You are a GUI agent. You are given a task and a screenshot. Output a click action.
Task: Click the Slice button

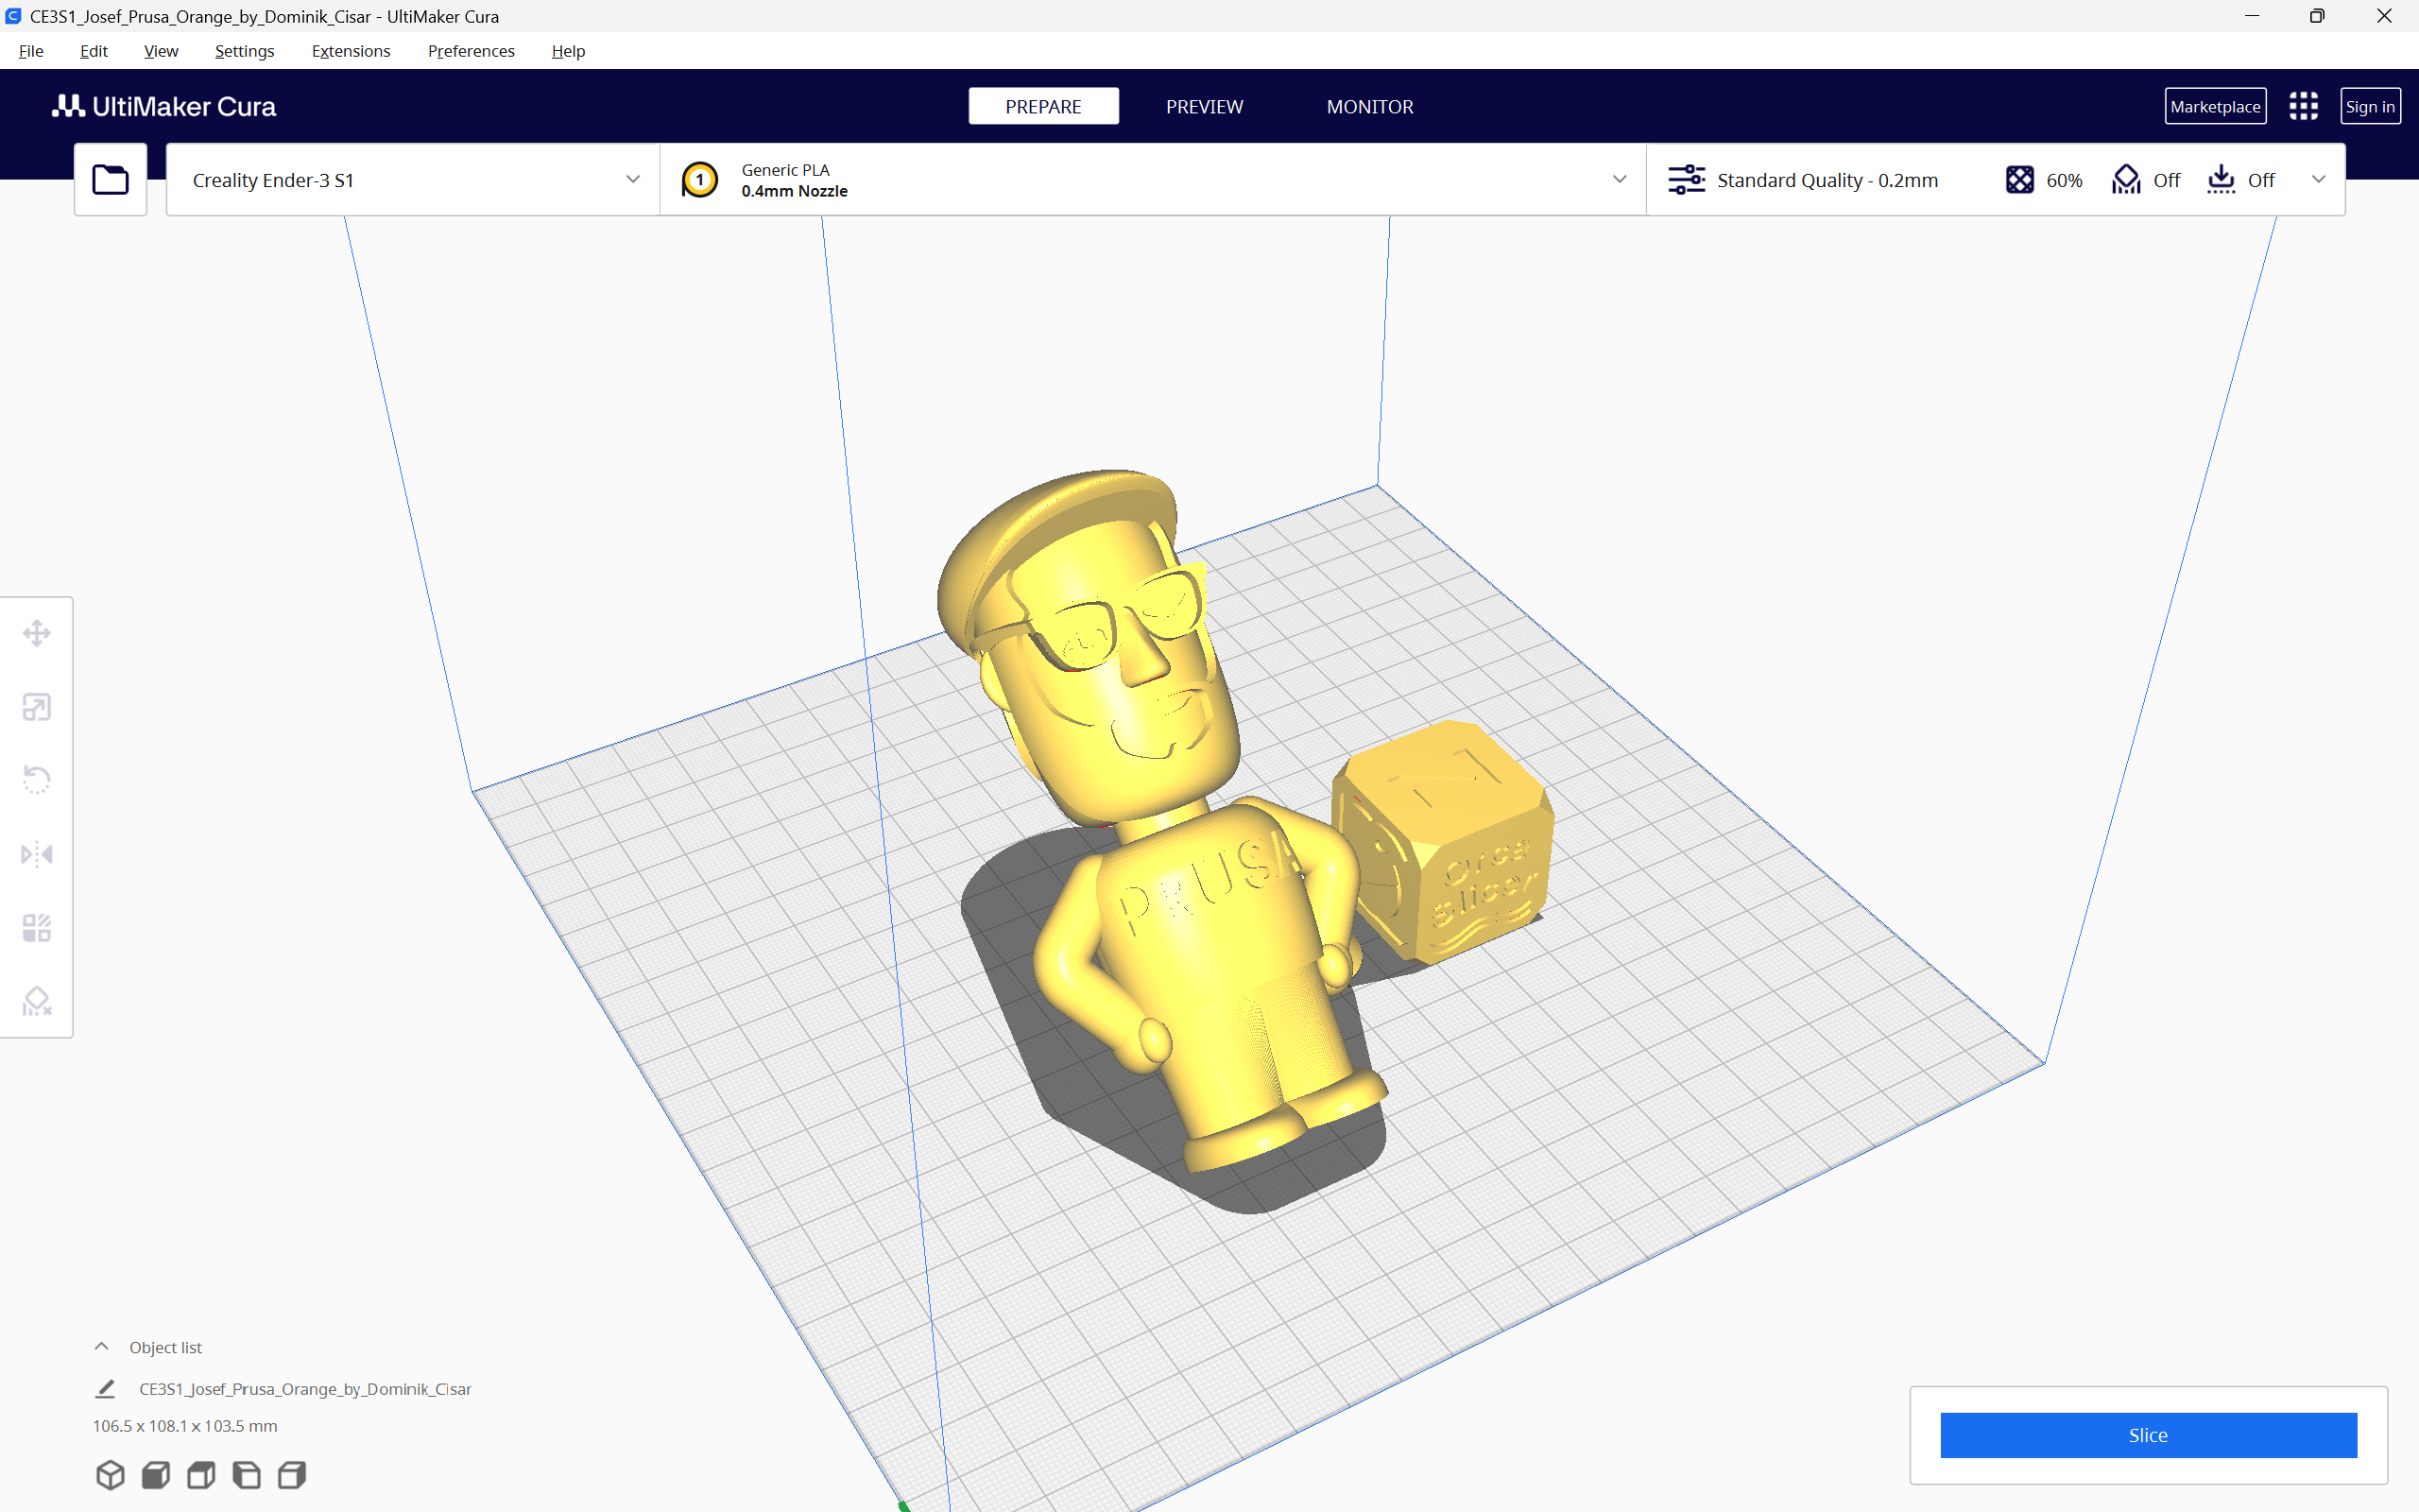(x=2148, y=1435)
